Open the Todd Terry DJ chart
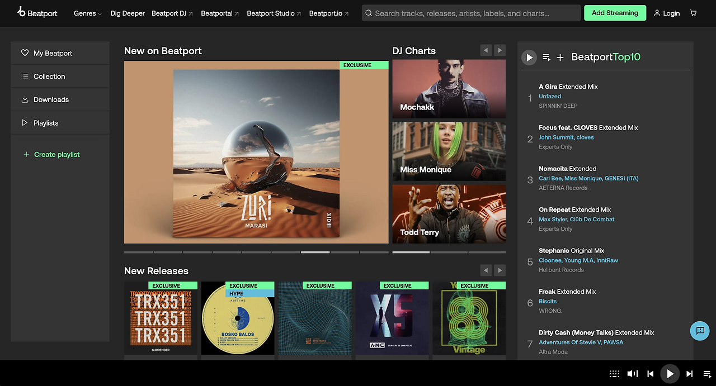Viewport: 716px width, 386px height. tap(449, 214)
